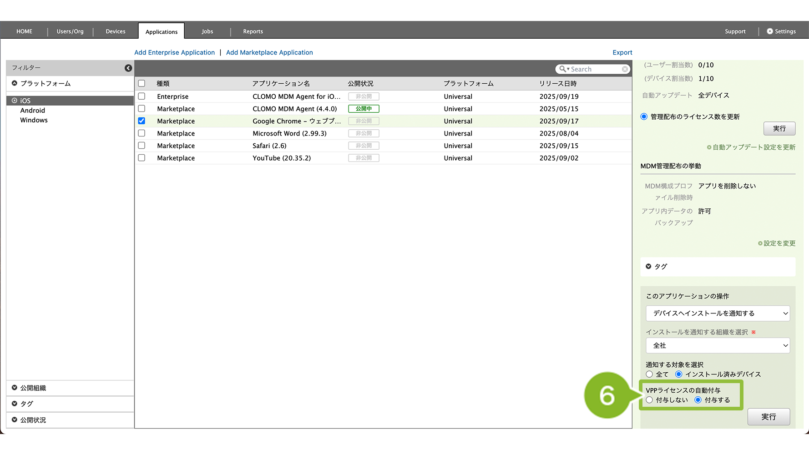Open the デバイスへインストールを通知する dropdown
The image size is (809, 455).
pyautogui.click(x=718, y=313)
